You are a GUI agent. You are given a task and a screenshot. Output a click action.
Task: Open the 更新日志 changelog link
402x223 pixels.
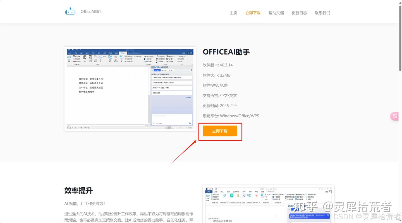299,13
